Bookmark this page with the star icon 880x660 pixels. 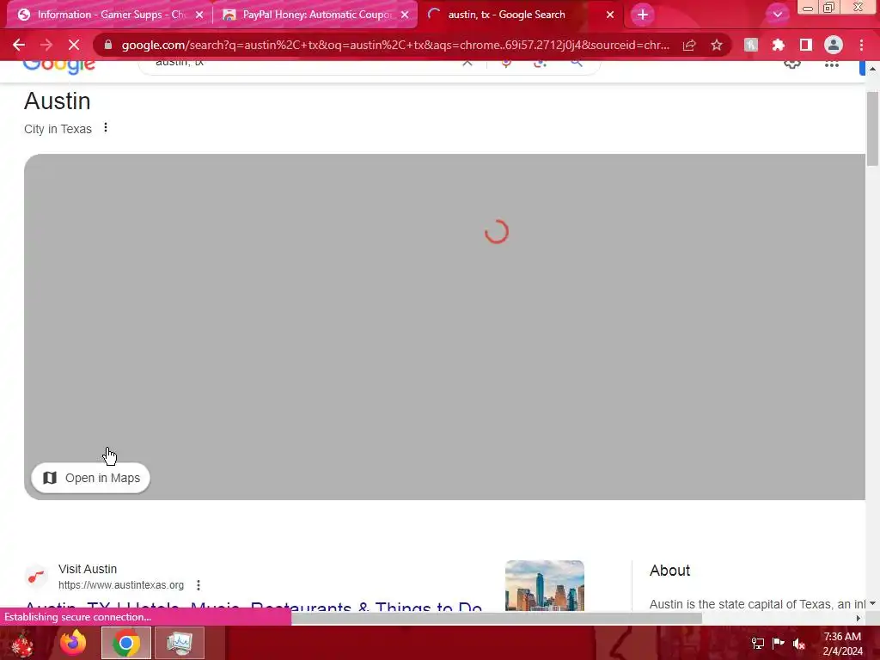(x=716, y=45)
